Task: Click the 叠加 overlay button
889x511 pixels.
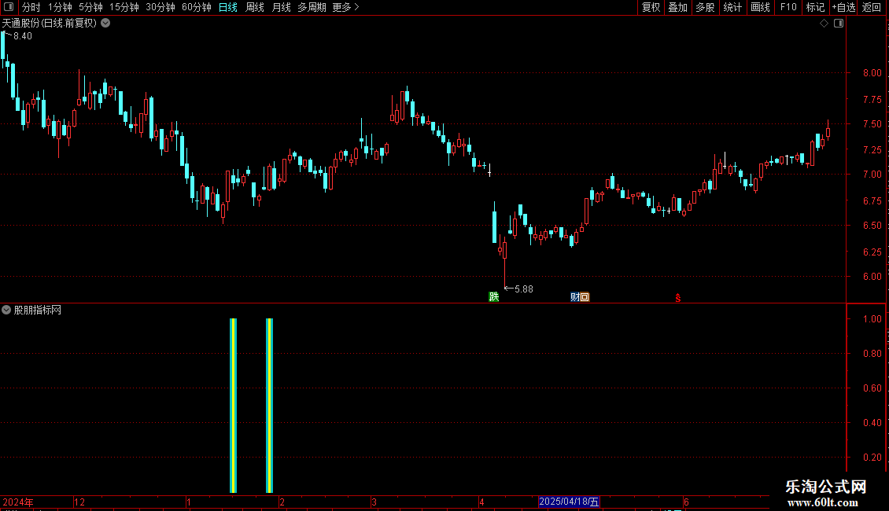Action: click(677, 7)
